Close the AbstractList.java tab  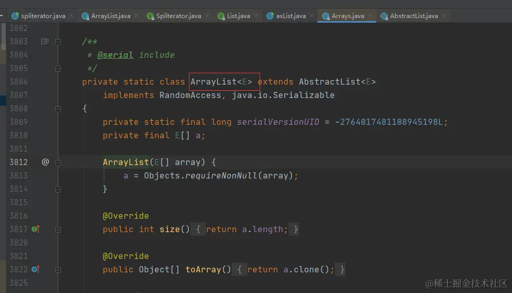444,15
